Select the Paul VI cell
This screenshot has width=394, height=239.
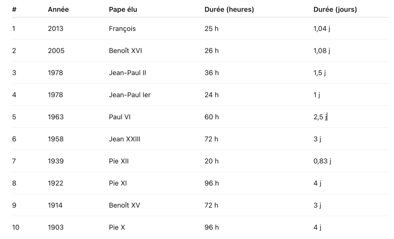click(120, 117)
